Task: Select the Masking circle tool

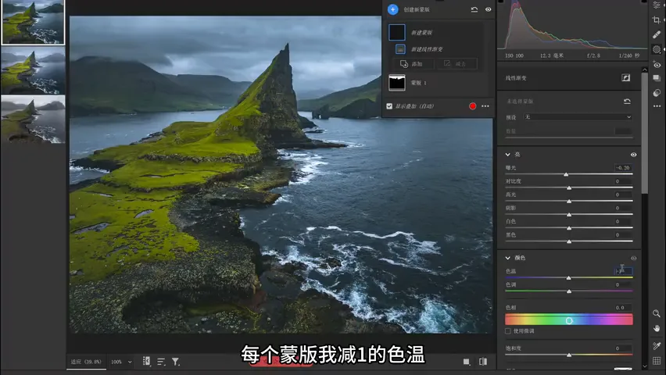Action: (657, 50)
